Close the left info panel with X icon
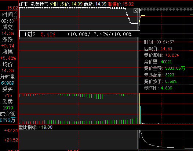This screenshot has width=193, height=151. click(15, 13)
